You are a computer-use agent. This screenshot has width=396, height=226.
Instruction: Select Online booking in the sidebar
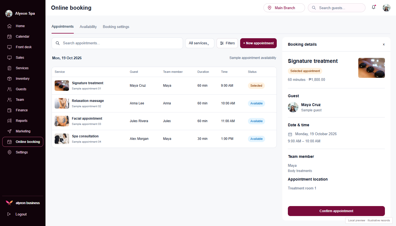coord(23,142)
